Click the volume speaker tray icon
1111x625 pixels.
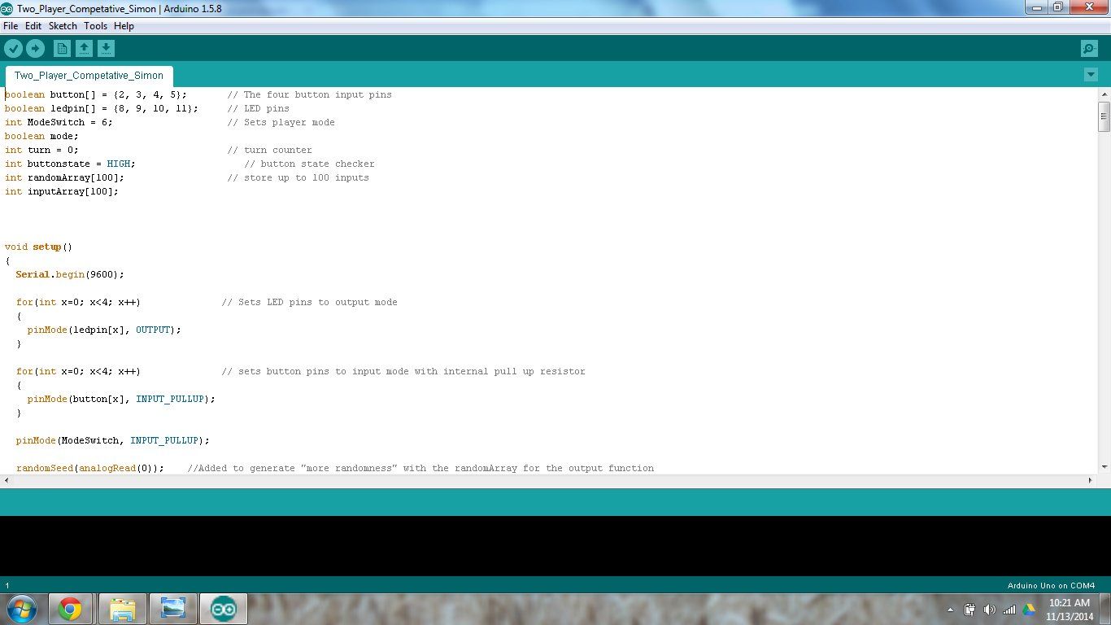pyautogui.click(x=989, y=610)
